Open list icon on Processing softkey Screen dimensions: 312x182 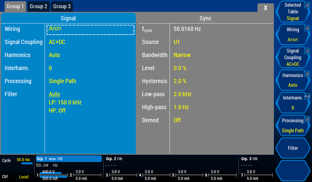307,119
